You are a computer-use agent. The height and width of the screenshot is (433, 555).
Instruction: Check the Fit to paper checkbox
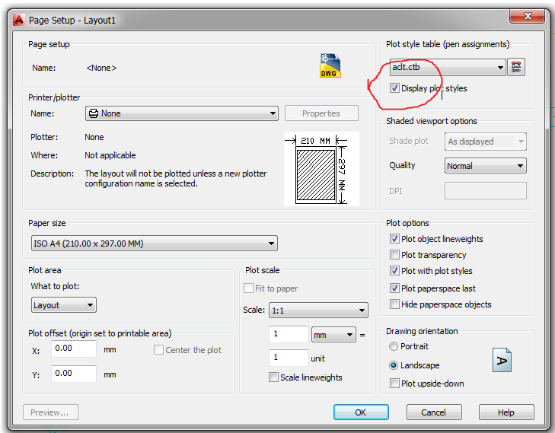(248, 288)
